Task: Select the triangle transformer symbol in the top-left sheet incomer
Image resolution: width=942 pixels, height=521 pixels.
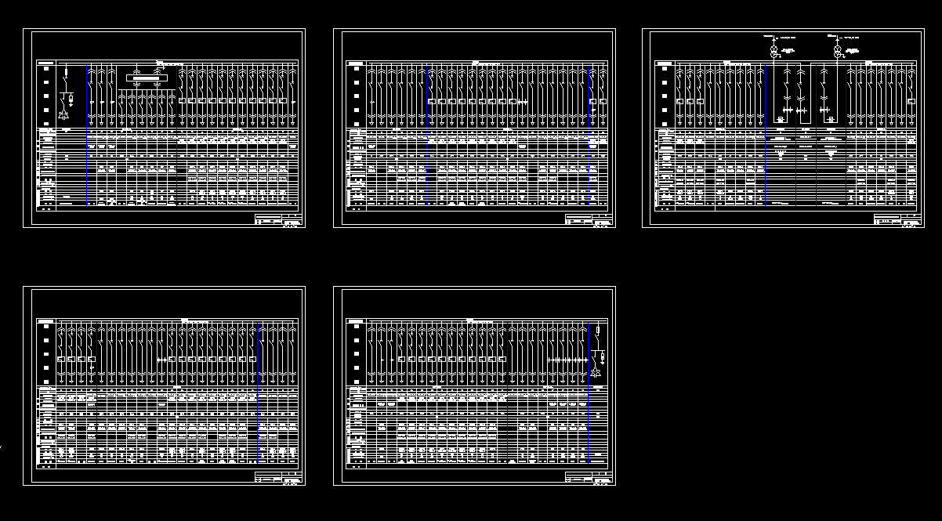Action: point(64,115)
